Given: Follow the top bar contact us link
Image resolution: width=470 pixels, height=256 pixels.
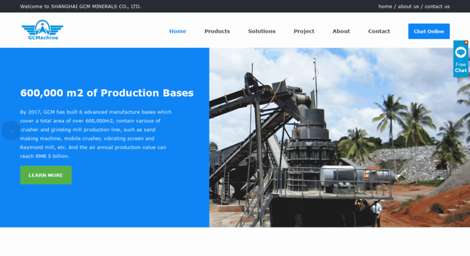Looking at the screenshot, I should [x=437, y=6].
